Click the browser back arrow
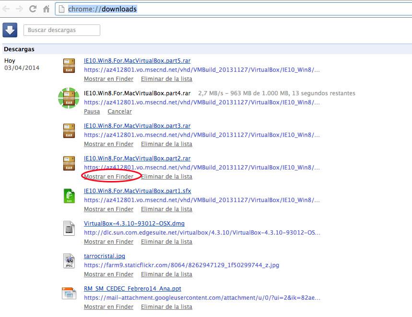 click(6, 9)
